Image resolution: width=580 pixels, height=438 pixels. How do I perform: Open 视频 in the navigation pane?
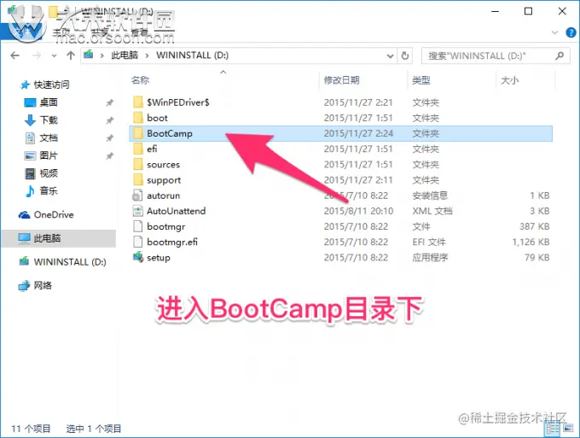point(49,173)
